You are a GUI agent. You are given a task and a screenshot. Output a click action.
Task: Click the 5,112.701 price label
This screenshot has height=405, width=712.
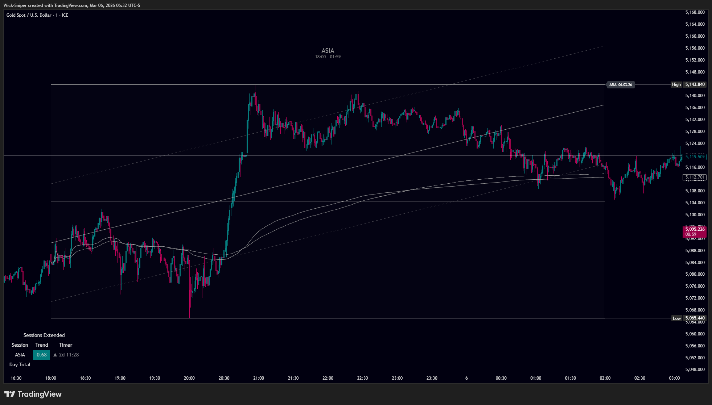(x=695, y=177)
